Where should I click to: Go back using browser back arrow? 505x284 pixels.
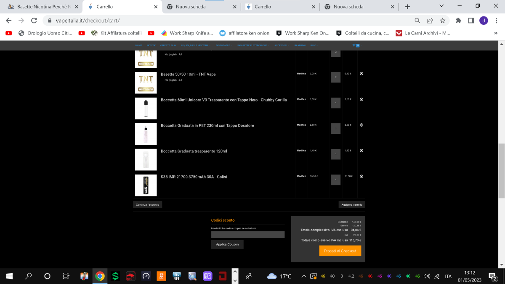(8, 20)
